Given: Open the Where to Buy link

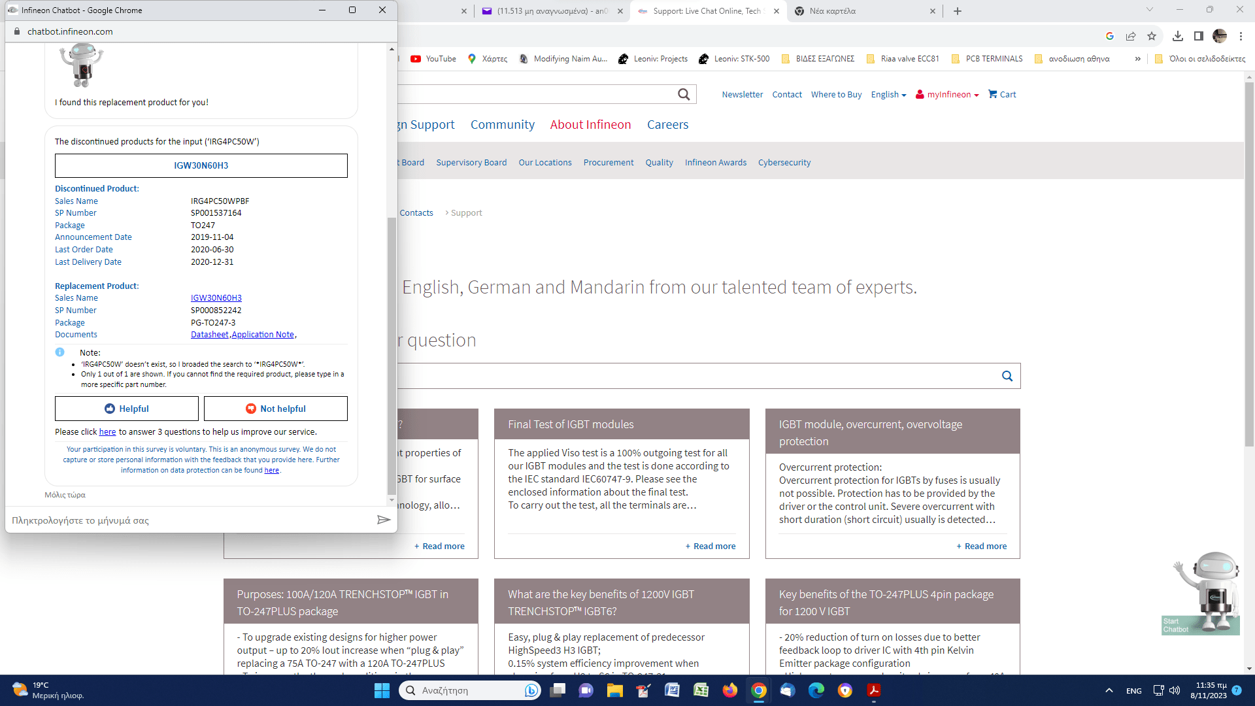Looking at the screenshot, I should tap(836, 95).
